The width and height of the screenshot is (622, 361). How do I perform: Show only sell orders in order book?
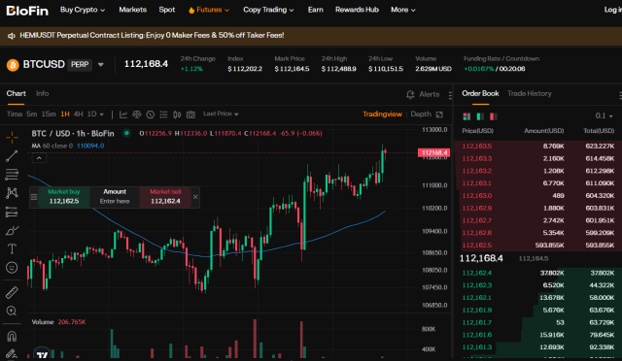pos(493,116)
